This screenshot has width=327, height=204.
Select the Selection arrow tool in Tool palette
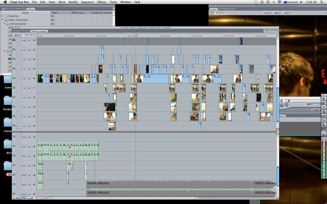(324, 98)
